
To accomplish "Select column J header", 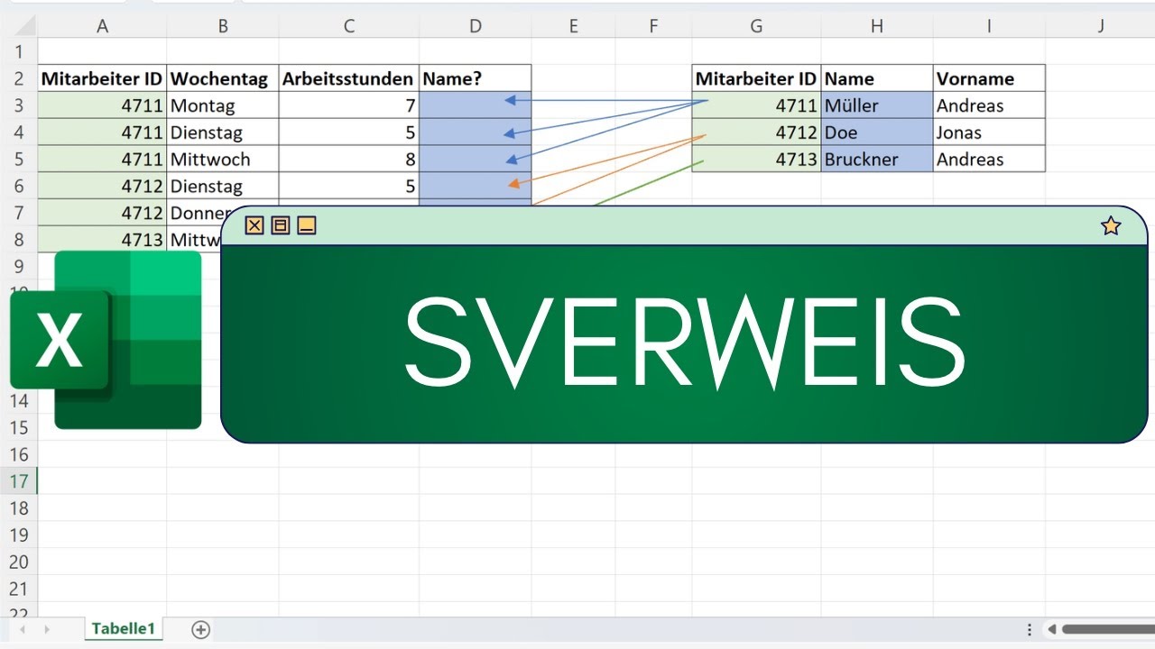I will [x=1101, y=26].
